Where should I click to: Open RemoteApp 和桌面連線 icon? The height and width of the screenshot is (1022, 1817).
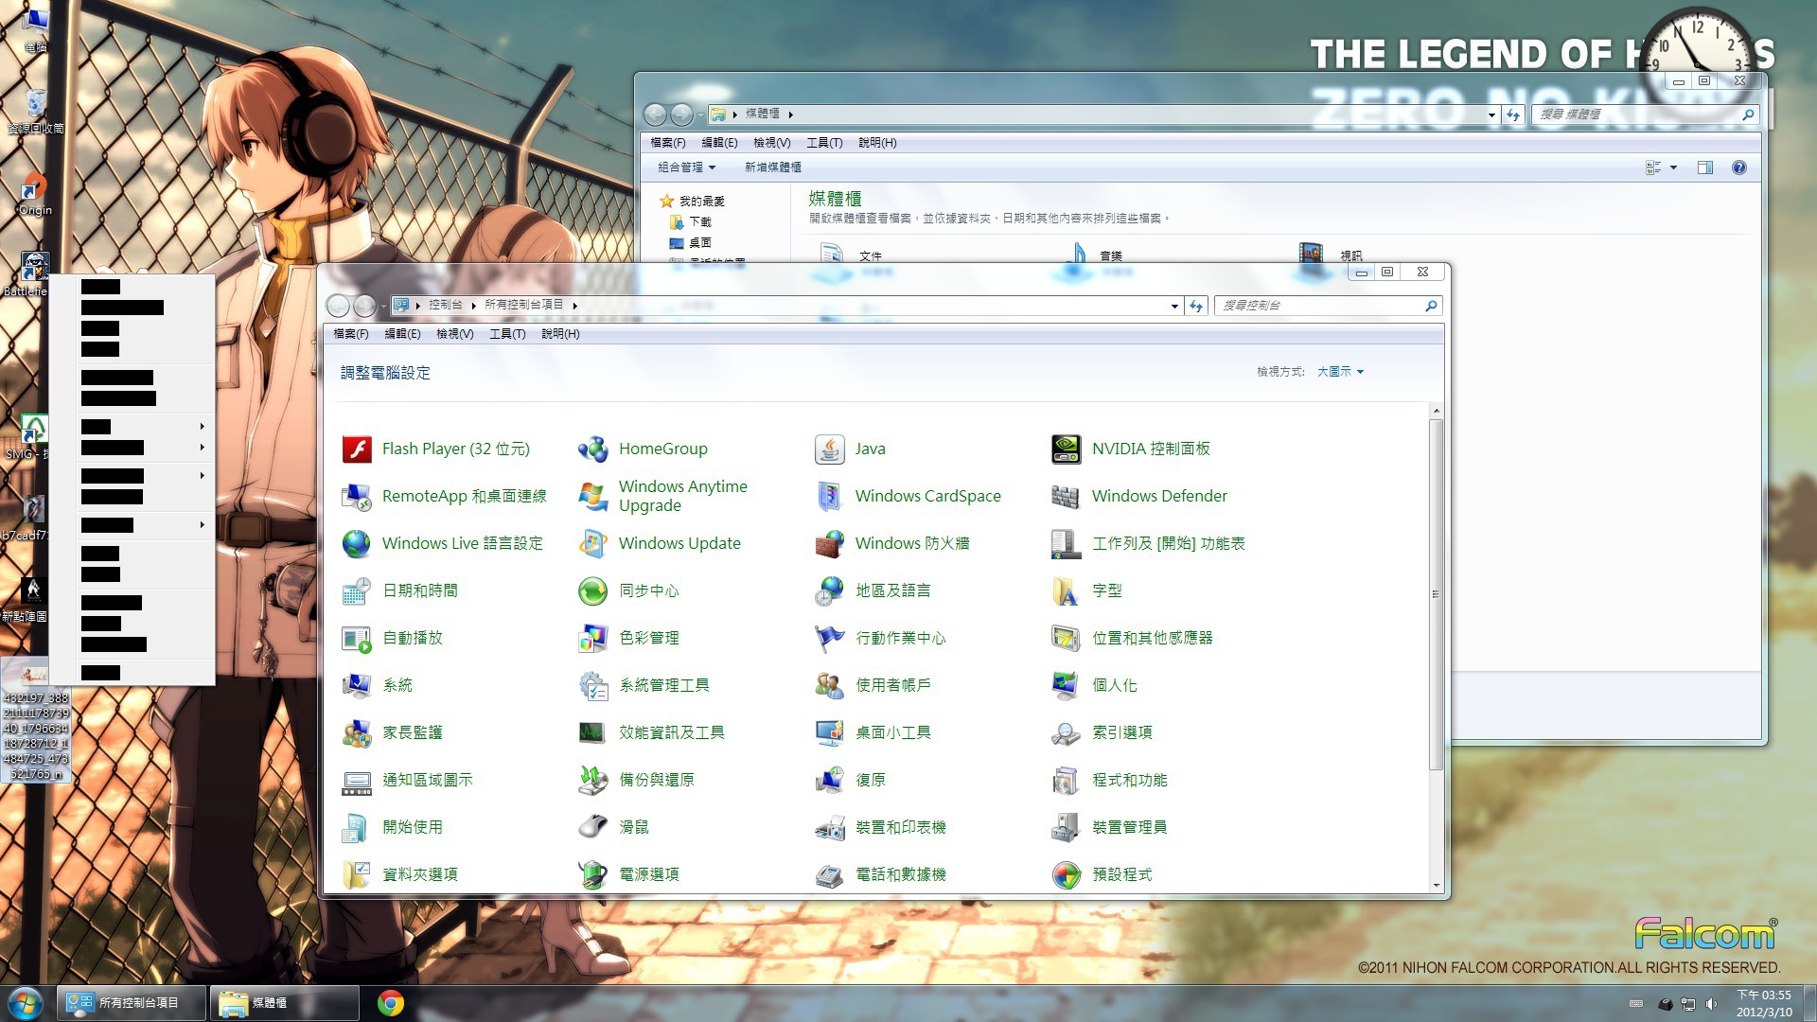pos(357,496)
